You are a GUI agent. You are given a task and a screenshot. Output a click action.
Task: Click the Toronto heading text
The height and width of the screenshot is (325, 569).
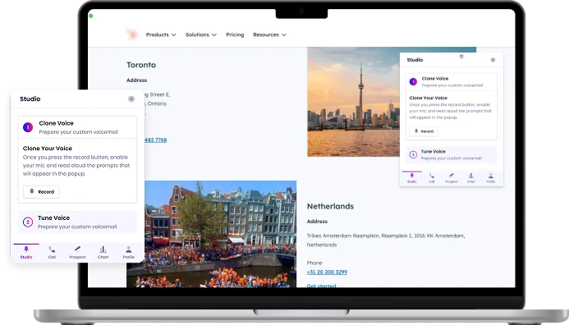(141, 65)
